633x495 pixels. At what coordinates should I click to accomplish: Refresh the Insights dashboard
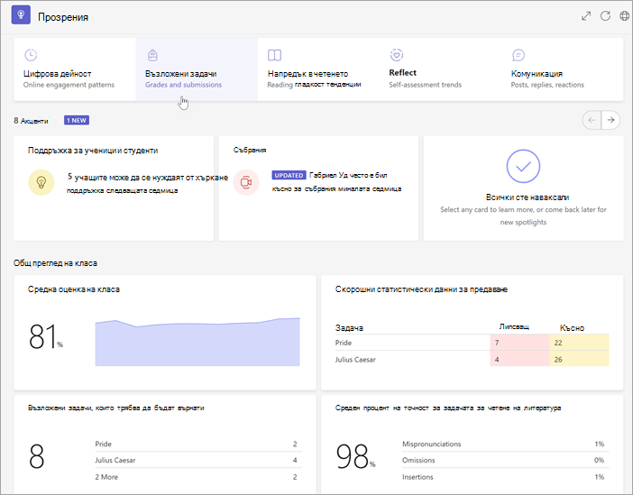click(x=605, y=16)
